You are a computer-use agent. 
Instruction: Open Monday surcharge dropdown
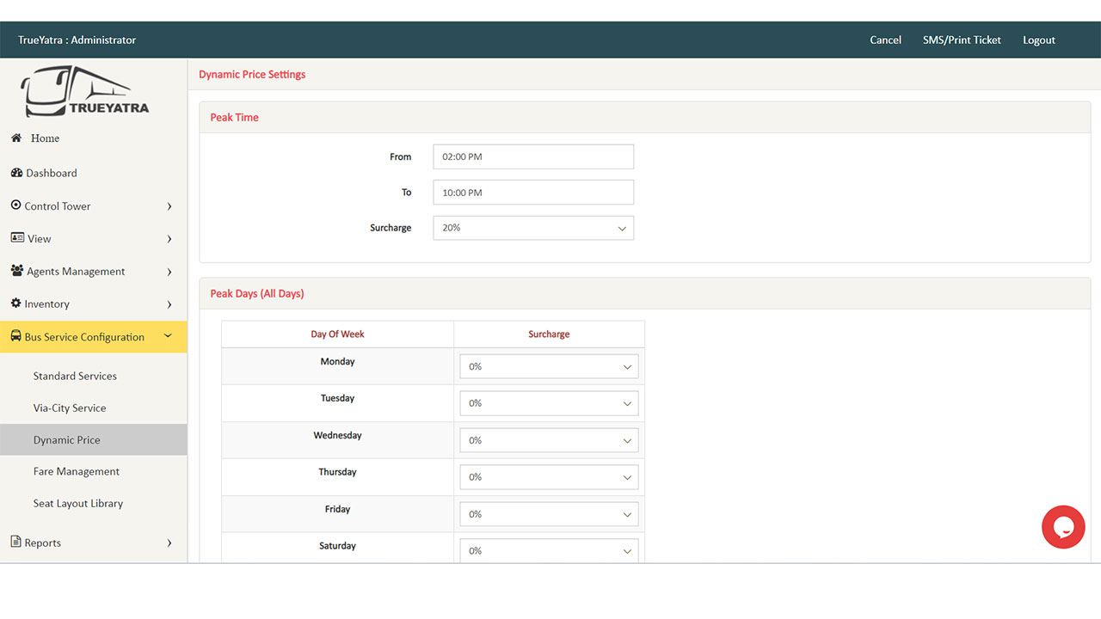(549, 366)
